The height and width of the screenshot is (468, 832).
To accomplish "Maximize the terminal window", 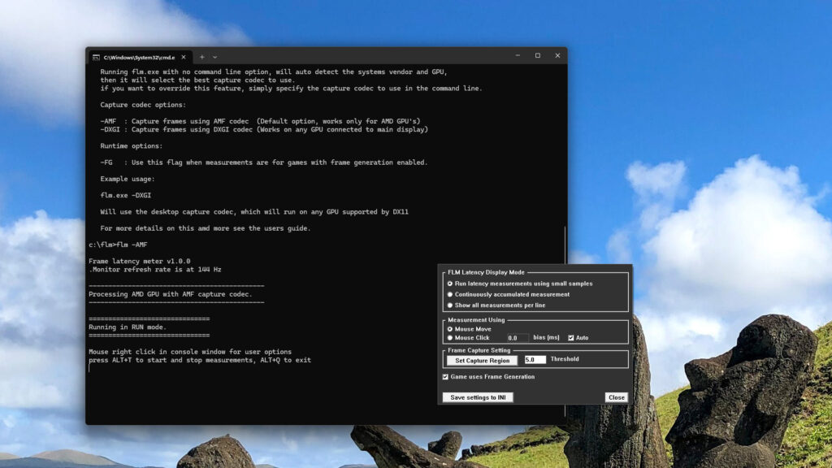I will point(537,56).
